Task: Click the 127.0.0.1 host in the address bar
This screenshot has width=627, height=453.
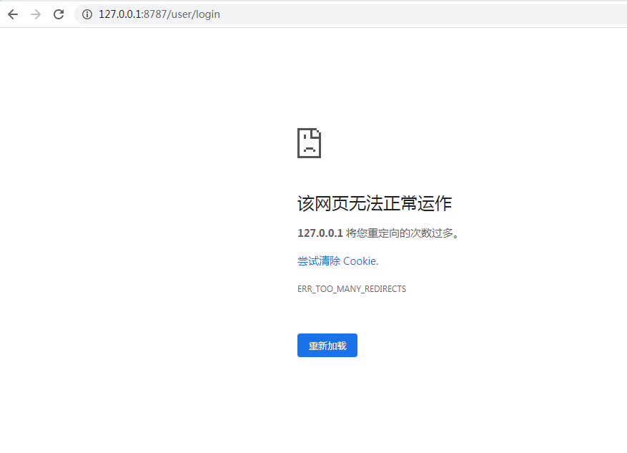Action: pos(119,14)
